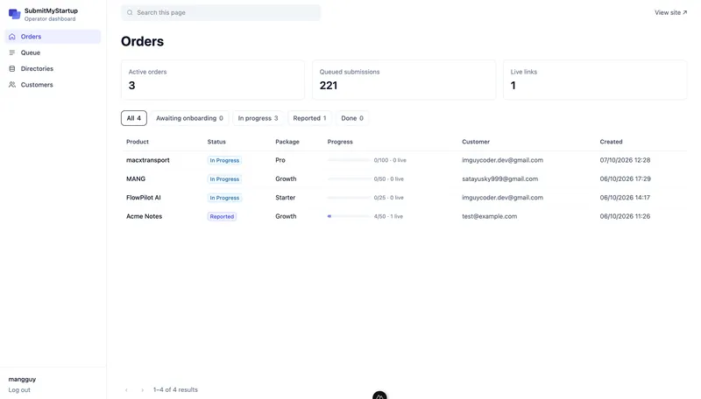Open the Directories section

tap(53, 69)
